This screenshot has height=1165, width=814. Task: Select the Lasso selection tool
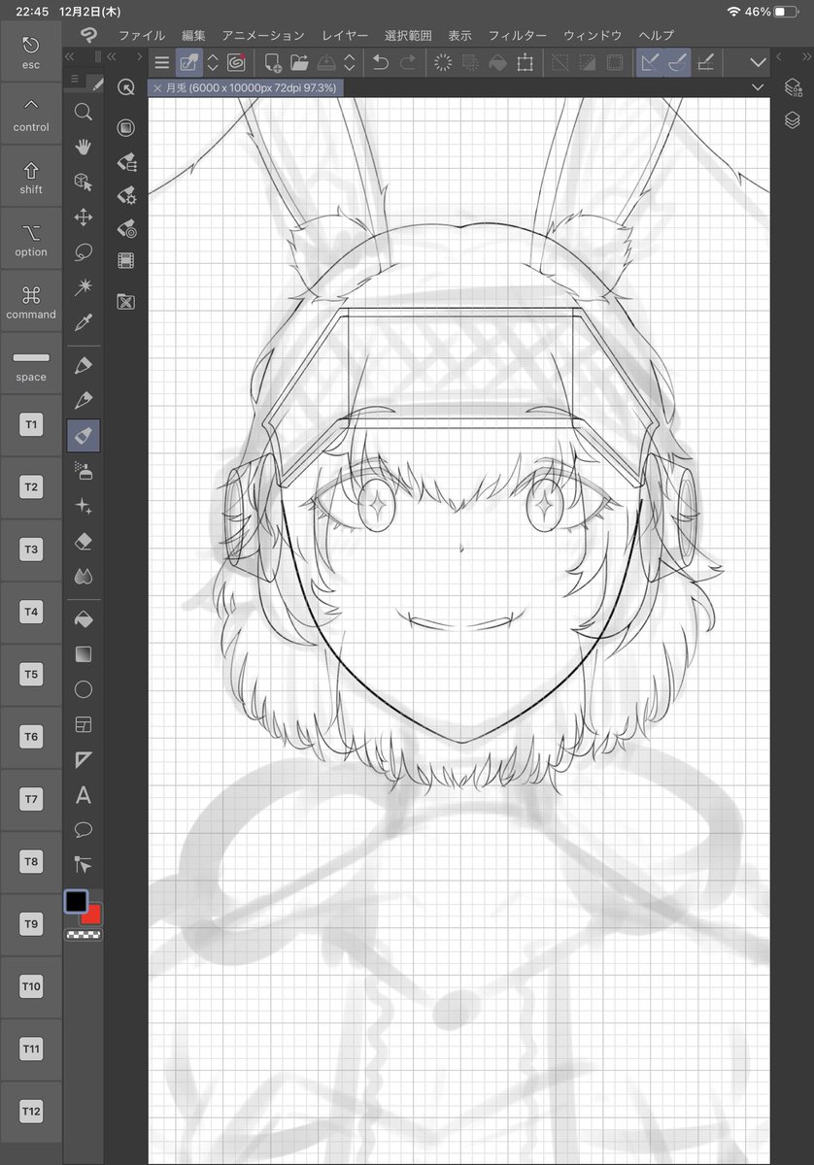pos(84,251)
